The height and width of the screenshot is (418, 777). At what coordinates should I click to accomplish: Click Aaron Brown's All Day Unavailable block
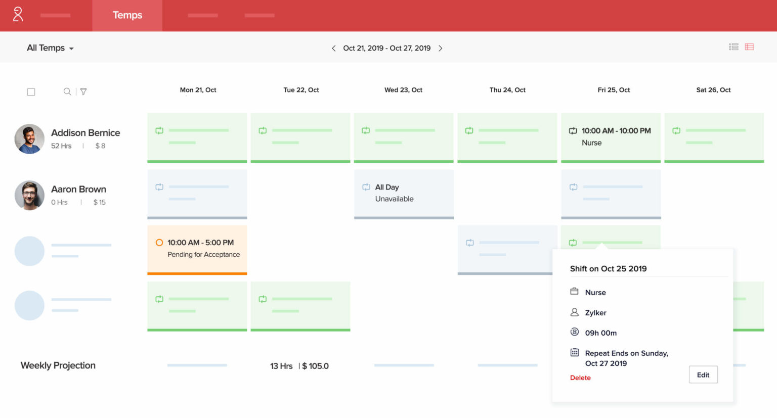click(x=404, y=194)
